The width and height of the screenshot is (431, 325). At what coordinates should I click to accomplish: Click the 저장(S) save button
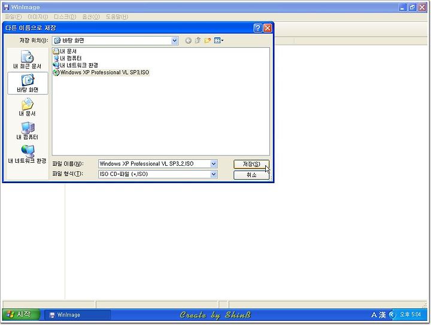(251, 164)
